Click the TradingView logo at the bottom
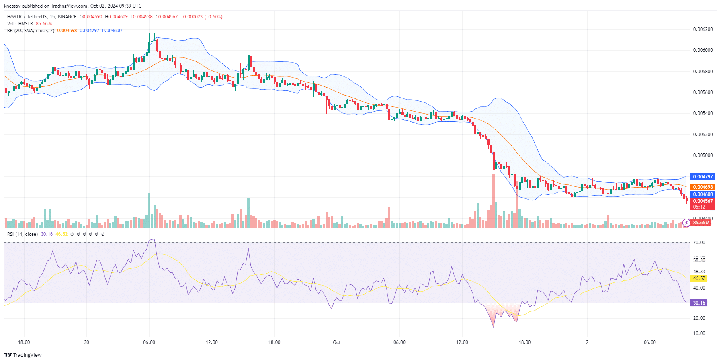Screen dimensions: 721x362 click(x=23, y=355)
